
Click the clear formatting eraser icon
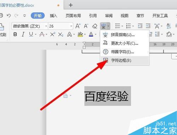click(x=95, y=26)
